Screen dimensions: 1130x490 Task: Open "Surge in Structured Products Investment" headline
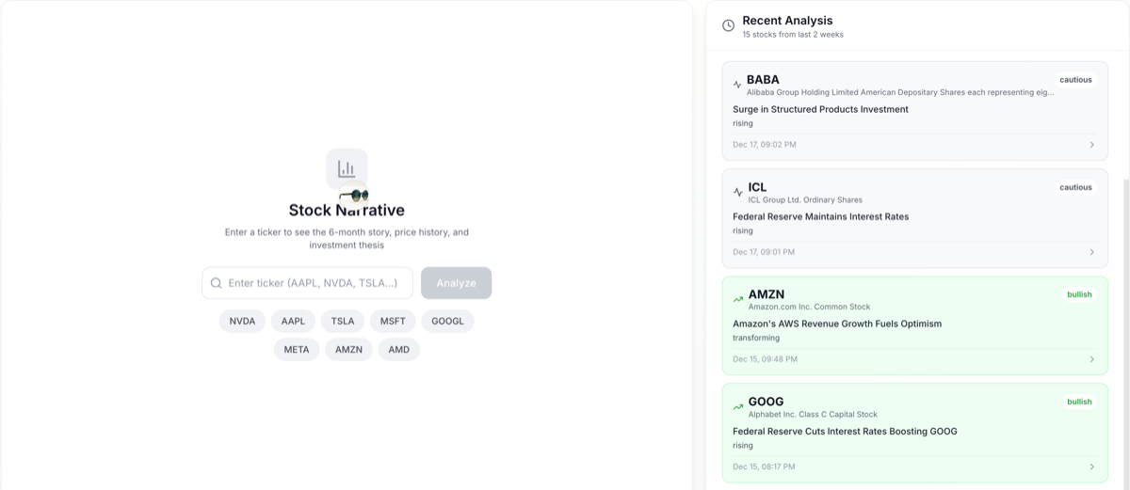[x=820, y=109]
